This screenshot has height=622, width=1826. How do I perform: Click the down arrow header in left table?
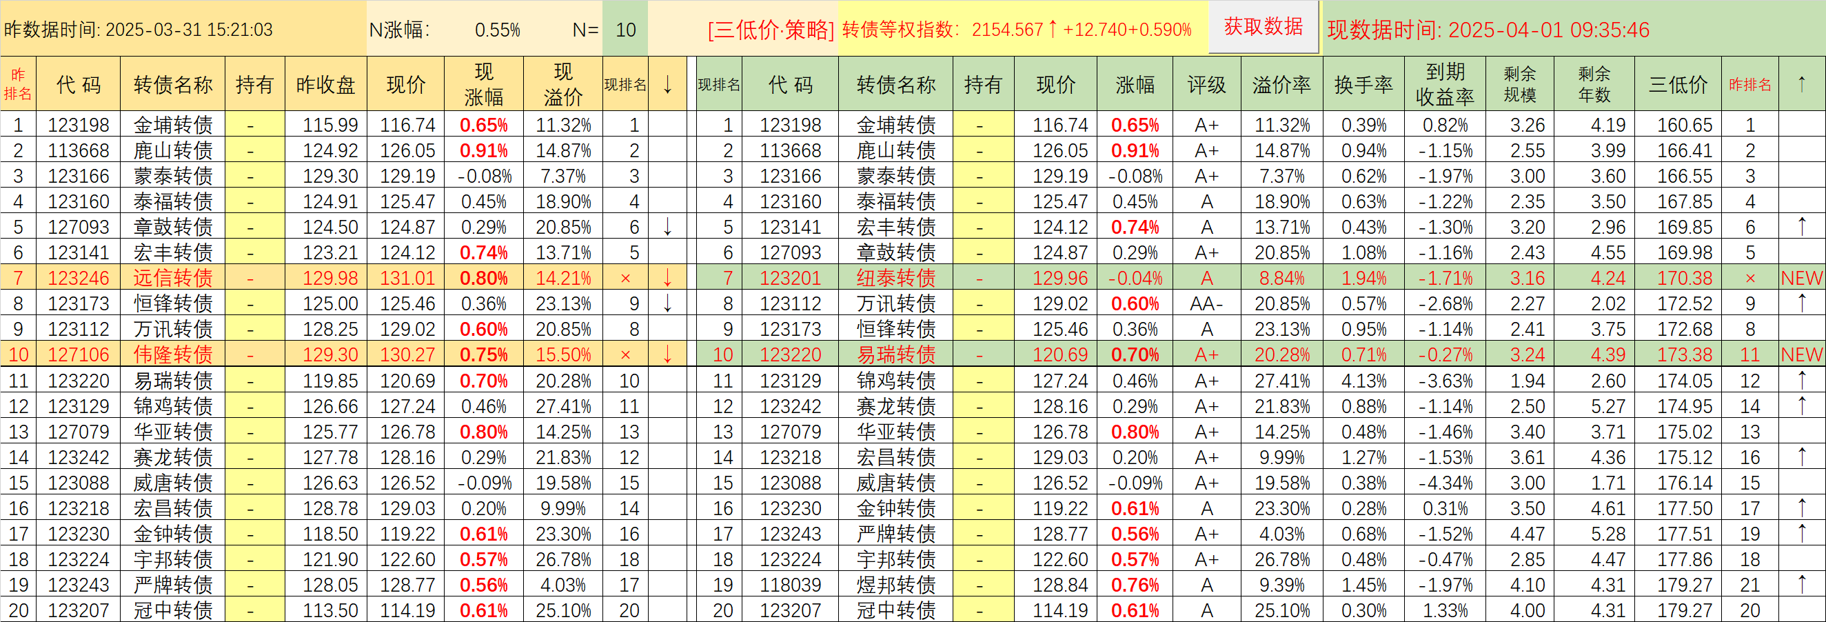pyautogui.click(x=667, y=84)
